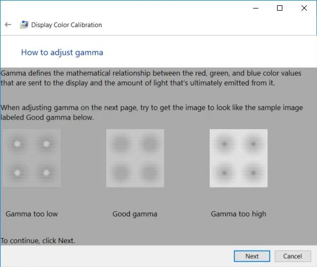Viewport: 317px width, 267px height.
Task: Close the Display Color Calibration window
Action: pyautogui.click(x=304, y=8)
